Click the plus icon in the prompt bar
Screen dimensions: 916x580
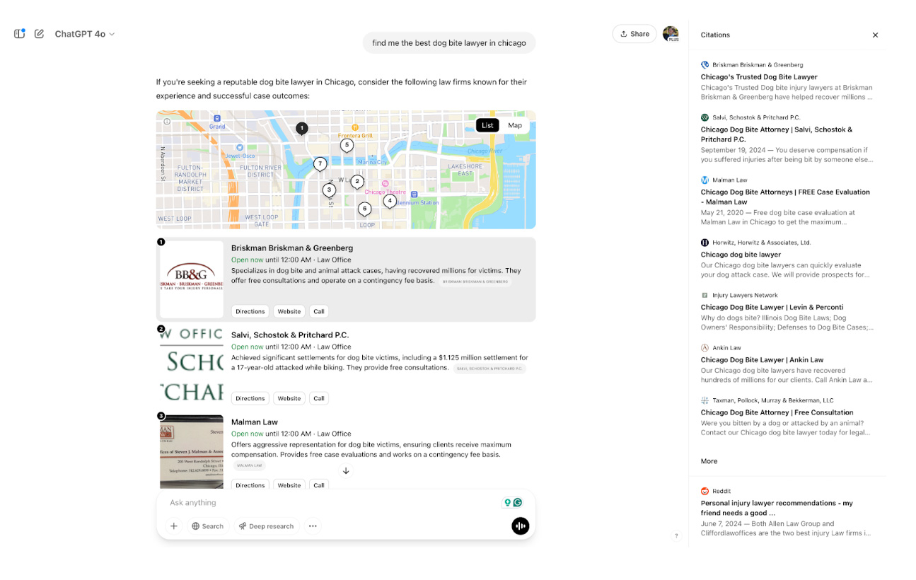coord(174,526)
